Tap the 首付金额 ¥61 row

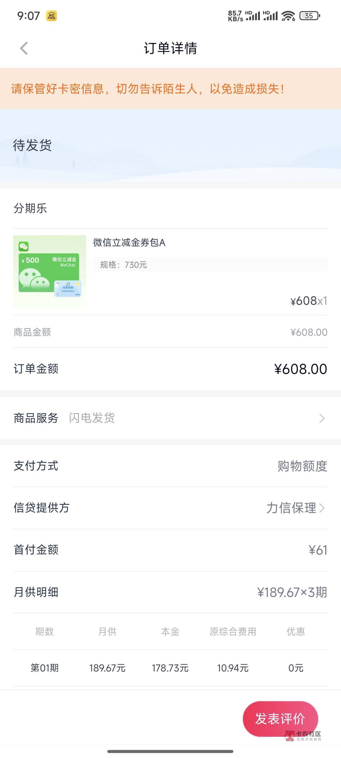[x=170, y=550]
